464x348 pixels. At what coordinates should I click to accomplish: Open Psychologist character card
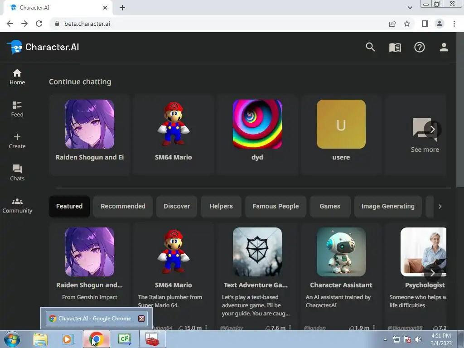click(416, 277)
